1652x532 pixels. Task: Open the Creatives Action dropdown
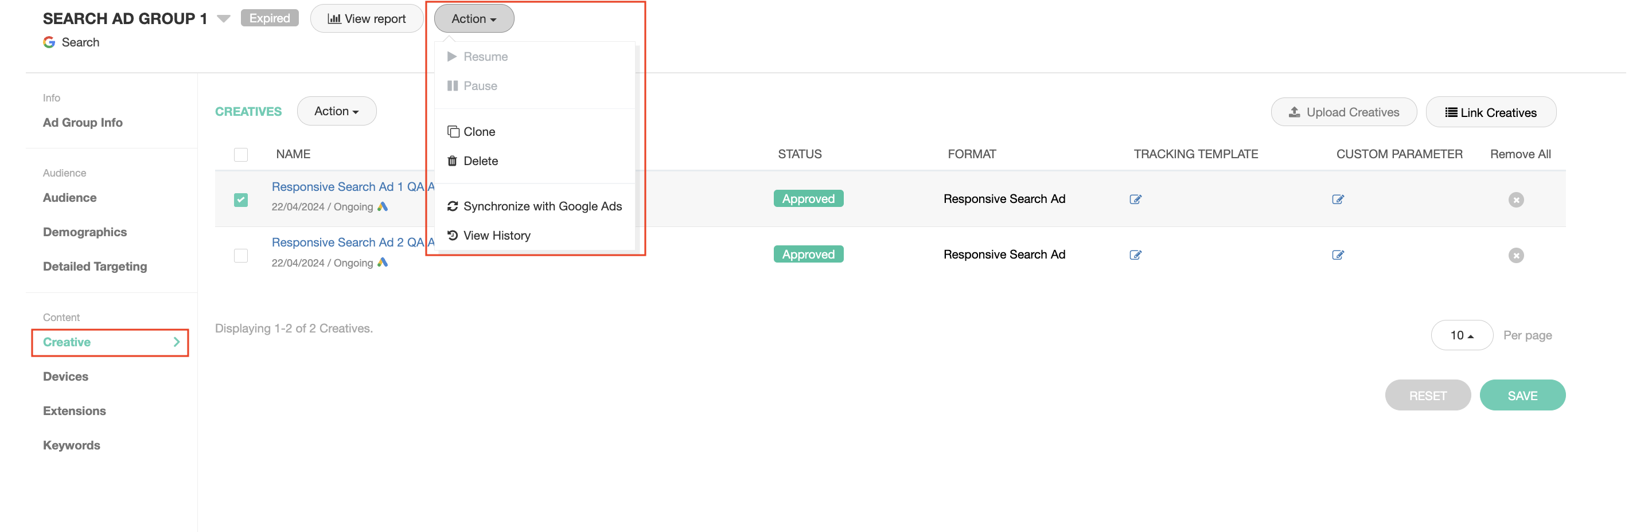(x=336, y=112)
